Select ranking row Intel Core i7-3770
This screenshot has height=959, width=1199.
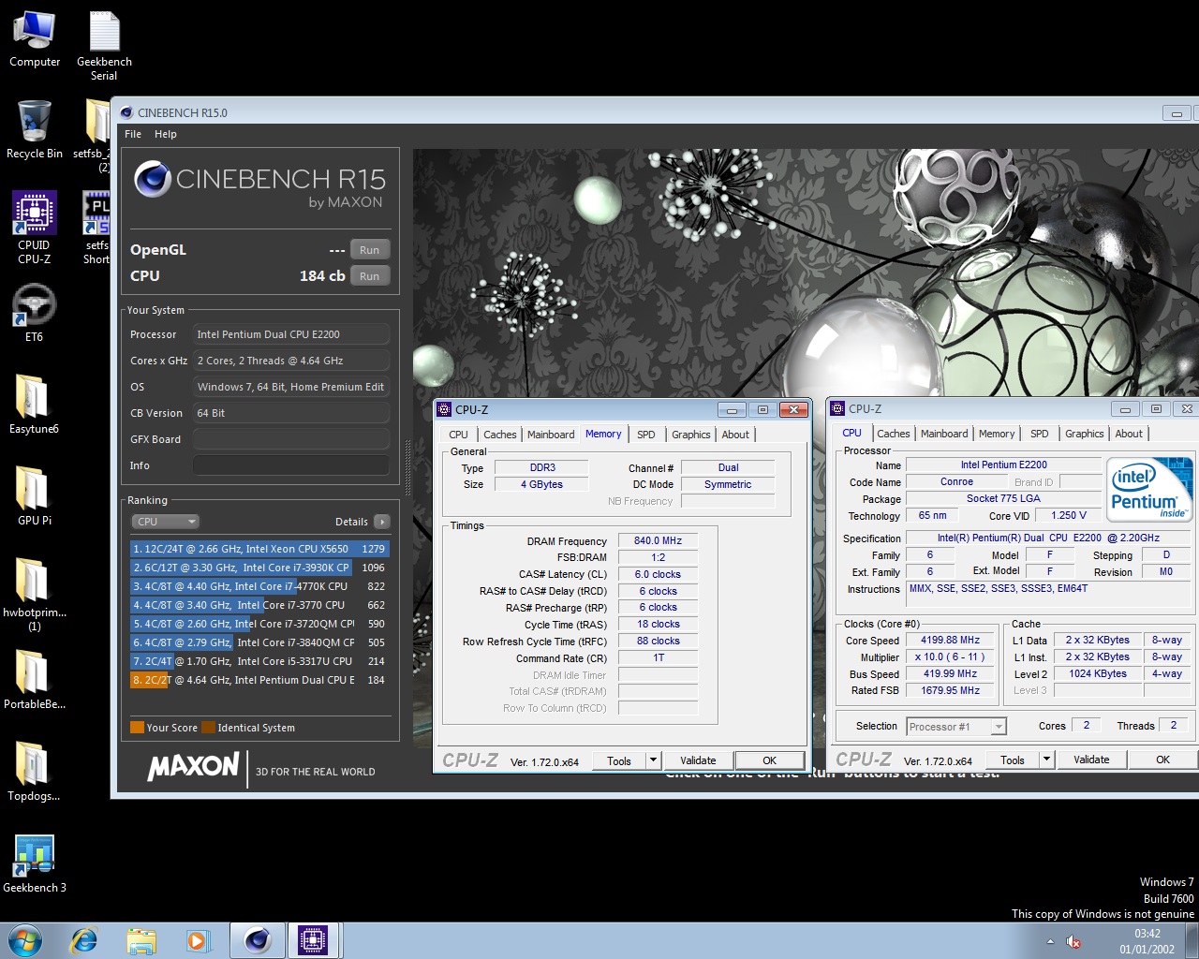click(259, 605)
